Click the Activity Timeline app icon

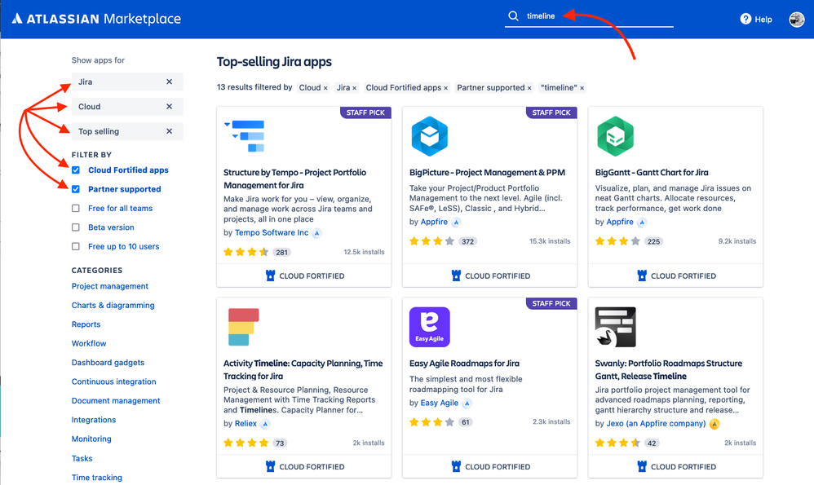[244, 327]
